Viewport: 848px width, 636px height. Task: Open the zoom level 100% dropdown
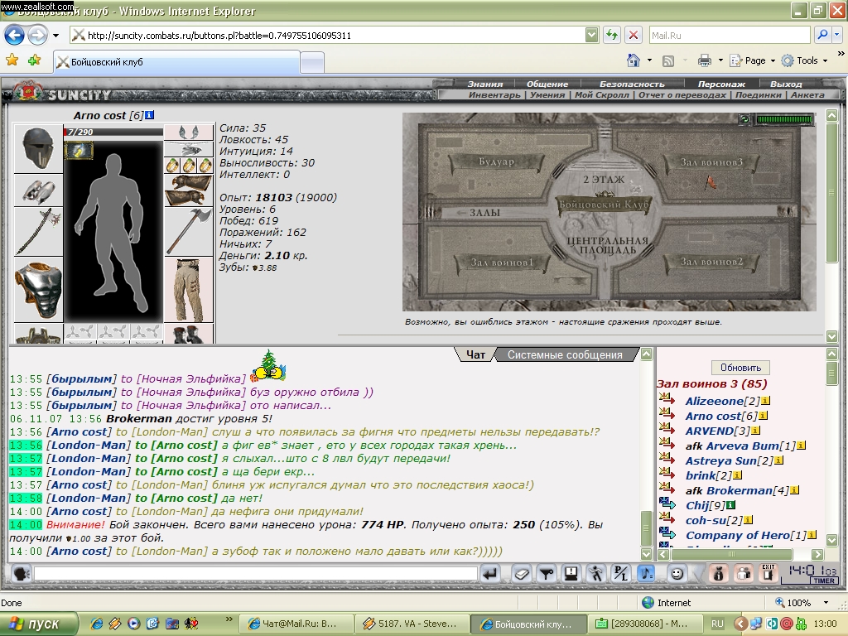click(x=826, y=603)
